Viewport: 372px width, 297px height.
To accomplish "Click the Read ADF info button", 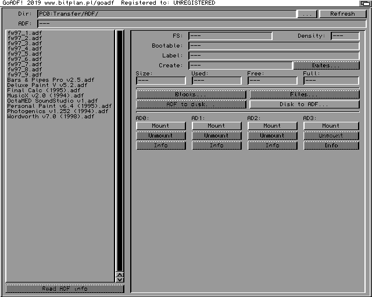I will coord(65,288).
